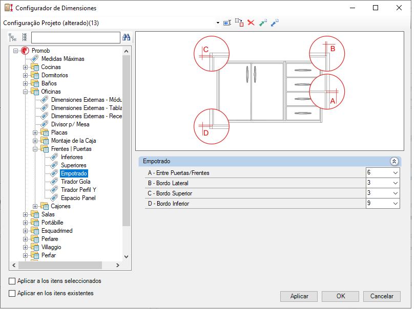Click the folder icon beside Frentes | Puertas
416x309 pixels.
click(45, 149)
